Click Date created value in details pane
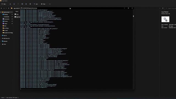The height and width of the screenshot is (99, 176). [x=172, y=28]
